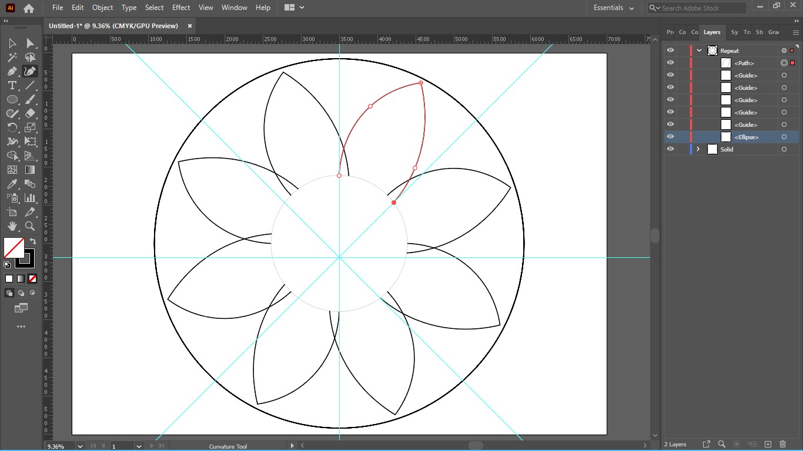Hide the Repeat layer with its eye icon
The height and width of the screenshot is (451, 803).
click(670, 51)
